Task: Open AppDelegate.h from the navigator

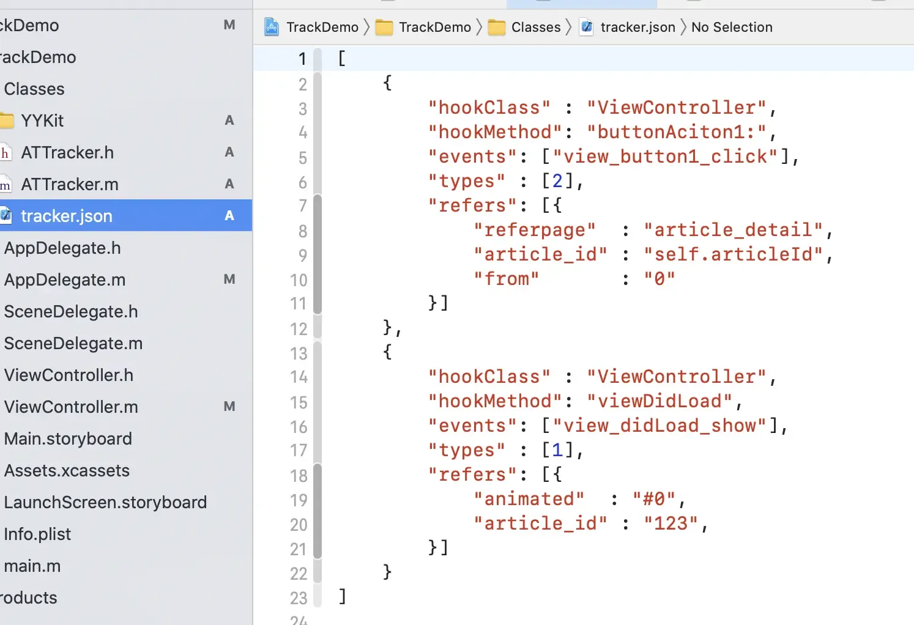Action: (62, 248)
